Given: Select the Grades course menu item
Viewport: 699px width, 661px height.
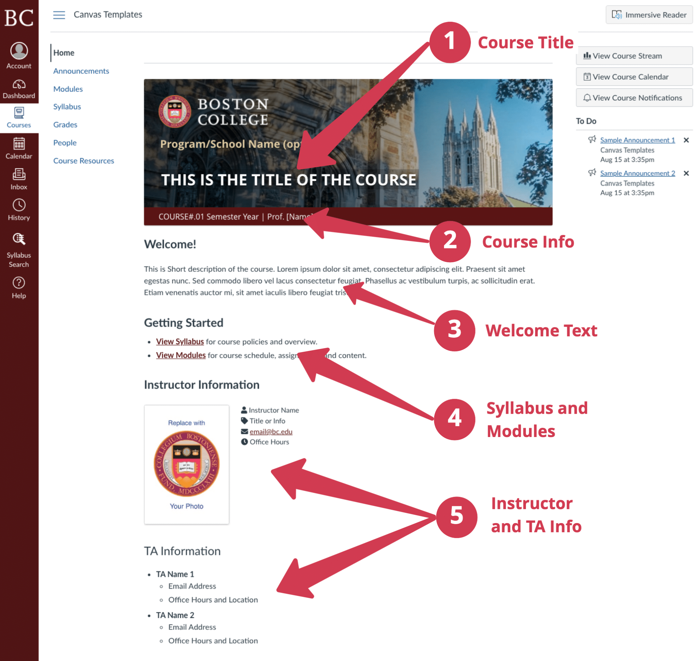Looking at the screenshot, I should pyautogui.click(x=65, y=125).
